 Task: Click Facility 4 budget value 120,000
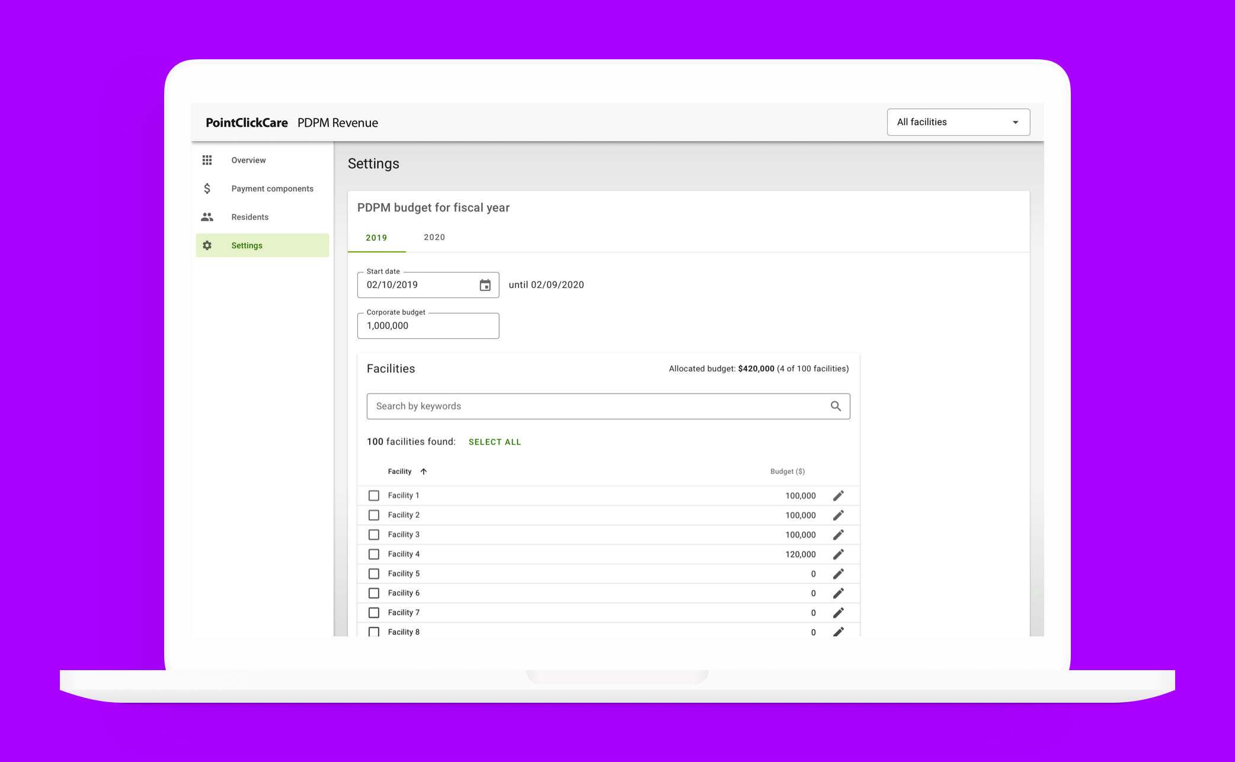pyautogui.click(x=801, y=554)
